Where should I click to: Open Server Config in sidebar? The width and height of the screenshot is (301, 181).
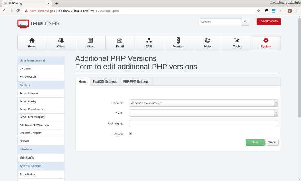click(x=41, y=101)
